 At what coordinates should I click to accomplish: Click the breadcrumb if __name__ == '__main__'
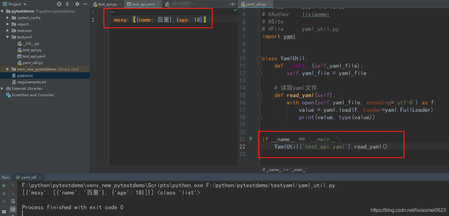(x=284, y=169)
